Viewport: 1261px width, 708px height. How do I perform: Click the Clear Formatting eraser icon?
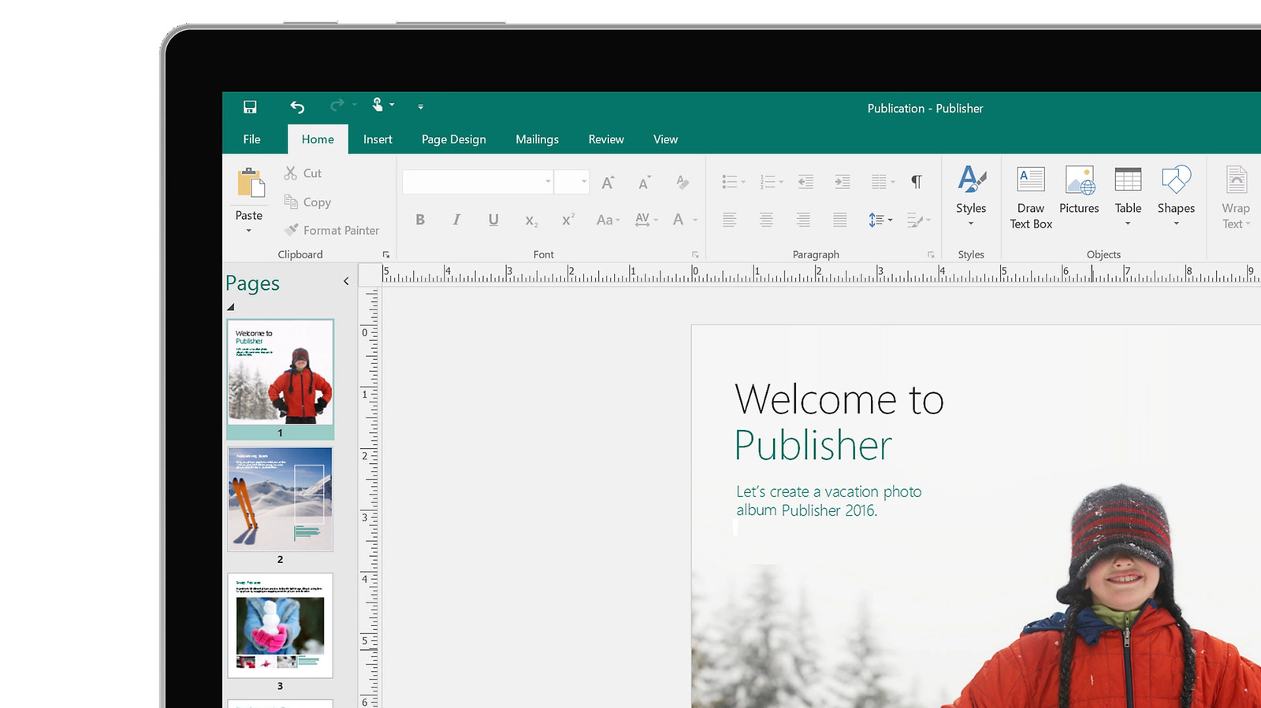click(683, 183)
